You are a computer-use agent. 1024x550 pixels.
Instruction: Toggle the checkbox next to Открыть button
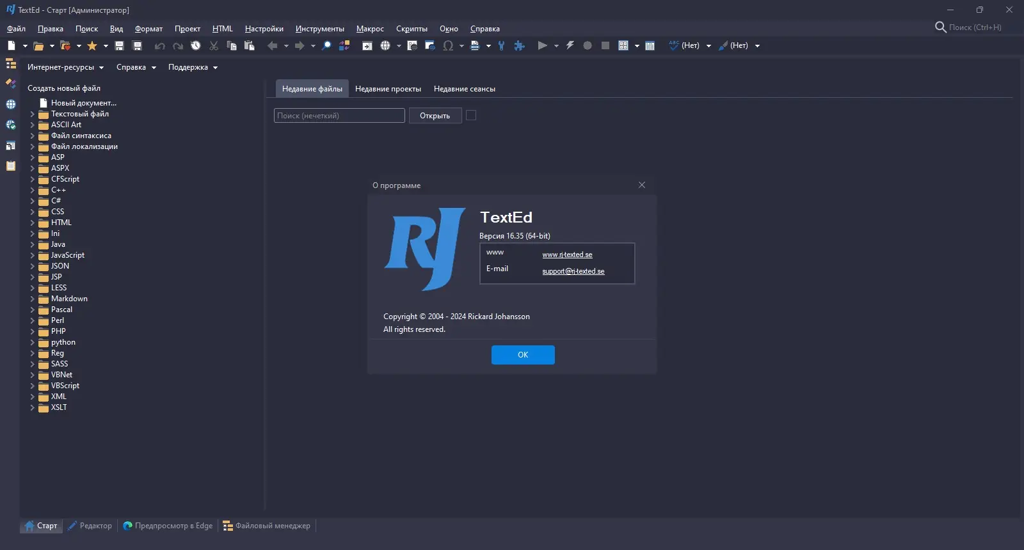(x=471, y=115)
